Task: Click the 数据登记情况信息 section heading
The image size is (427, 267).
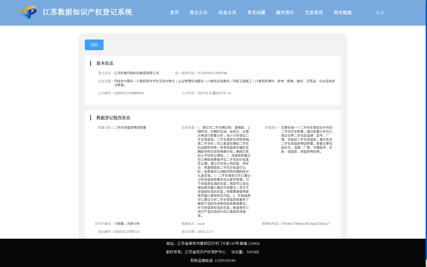Action: click(x=113, y=118)
